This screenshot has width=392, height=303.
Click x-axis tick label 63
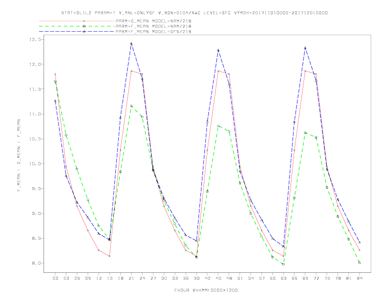tap(284, 278)
